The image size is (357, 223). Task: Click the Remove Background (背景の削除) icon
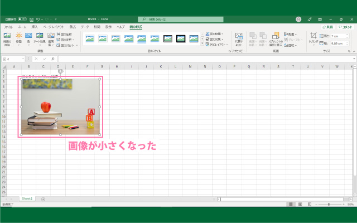point(7,36)
